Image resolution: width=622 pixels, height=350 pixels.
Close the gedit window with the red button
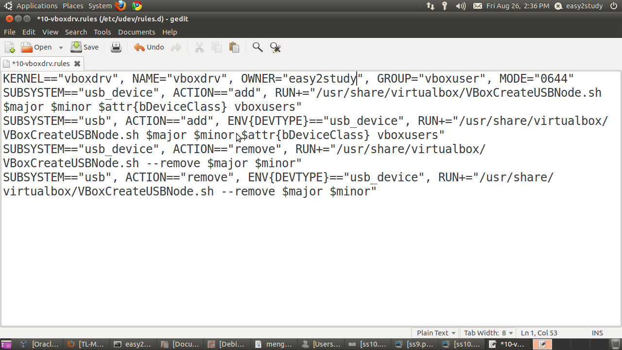[x=9, y=18]
